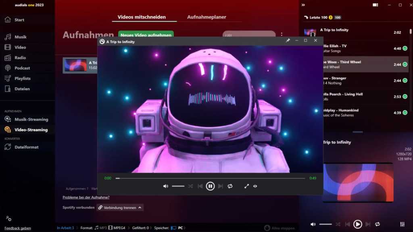Viewport: 413px width, 232px height.
Task: Open A Trip to Infinity recording thumbnail
Action: click(75, 65)
